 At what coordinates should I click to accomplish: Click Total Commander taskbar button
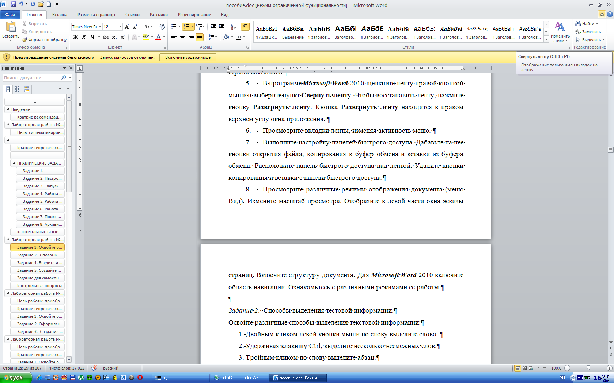tap(239, 378)
